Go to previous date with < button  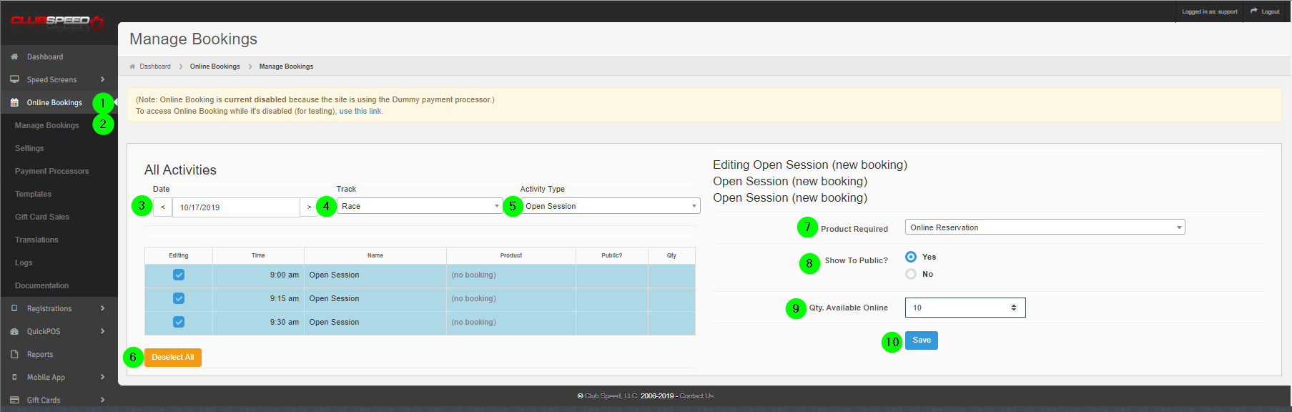pyautogui.click(x=163, y=207)
